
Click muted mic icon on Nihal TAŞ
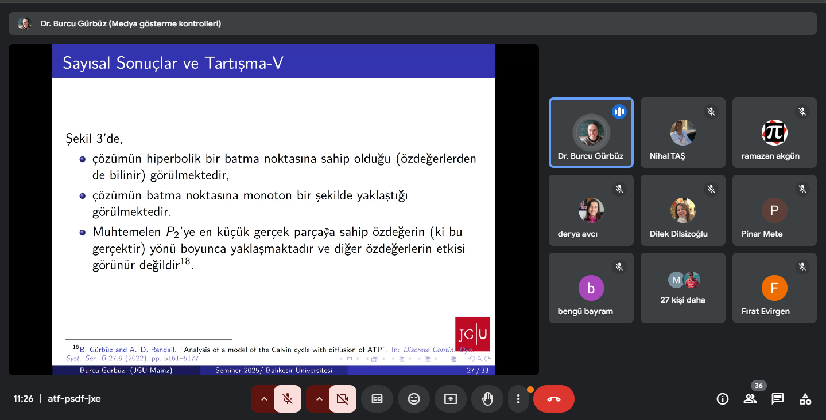coord(711,112)
